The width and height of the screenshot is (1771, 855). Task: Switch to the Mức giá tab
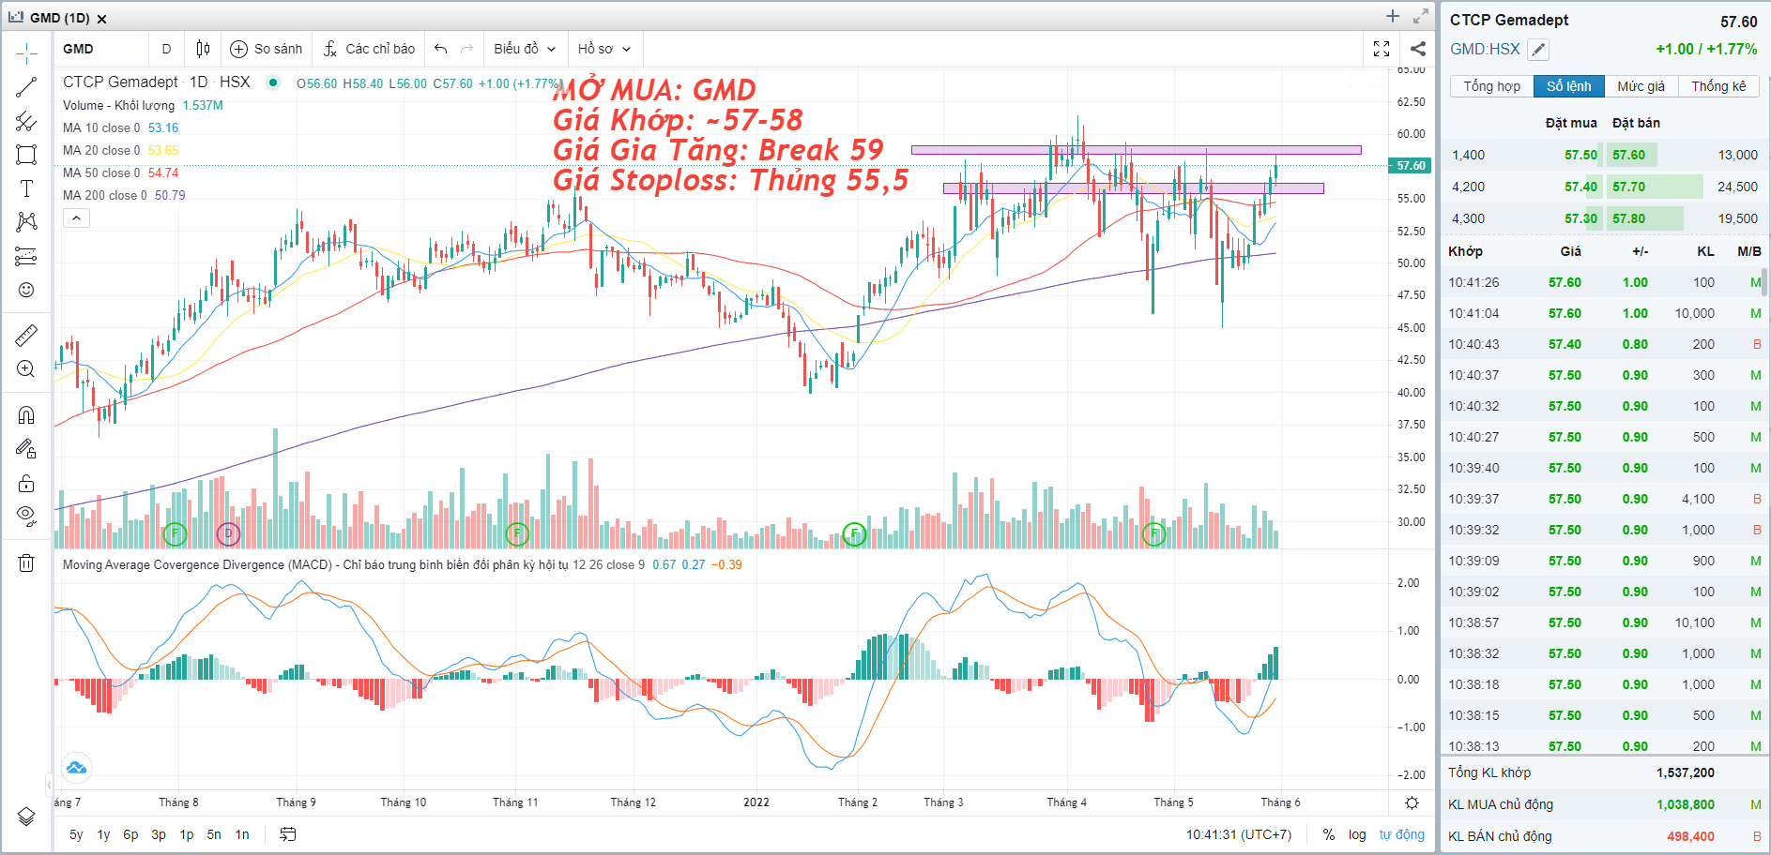pyautogui.click(x=1641, y=86)
